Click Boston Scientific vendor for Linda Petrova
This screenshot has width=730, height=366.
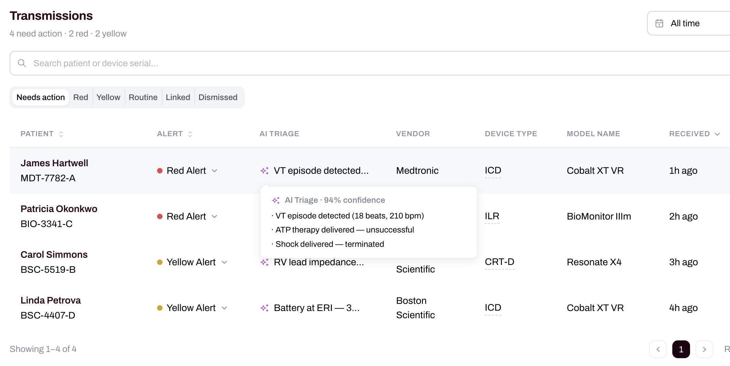coord(415,308)
